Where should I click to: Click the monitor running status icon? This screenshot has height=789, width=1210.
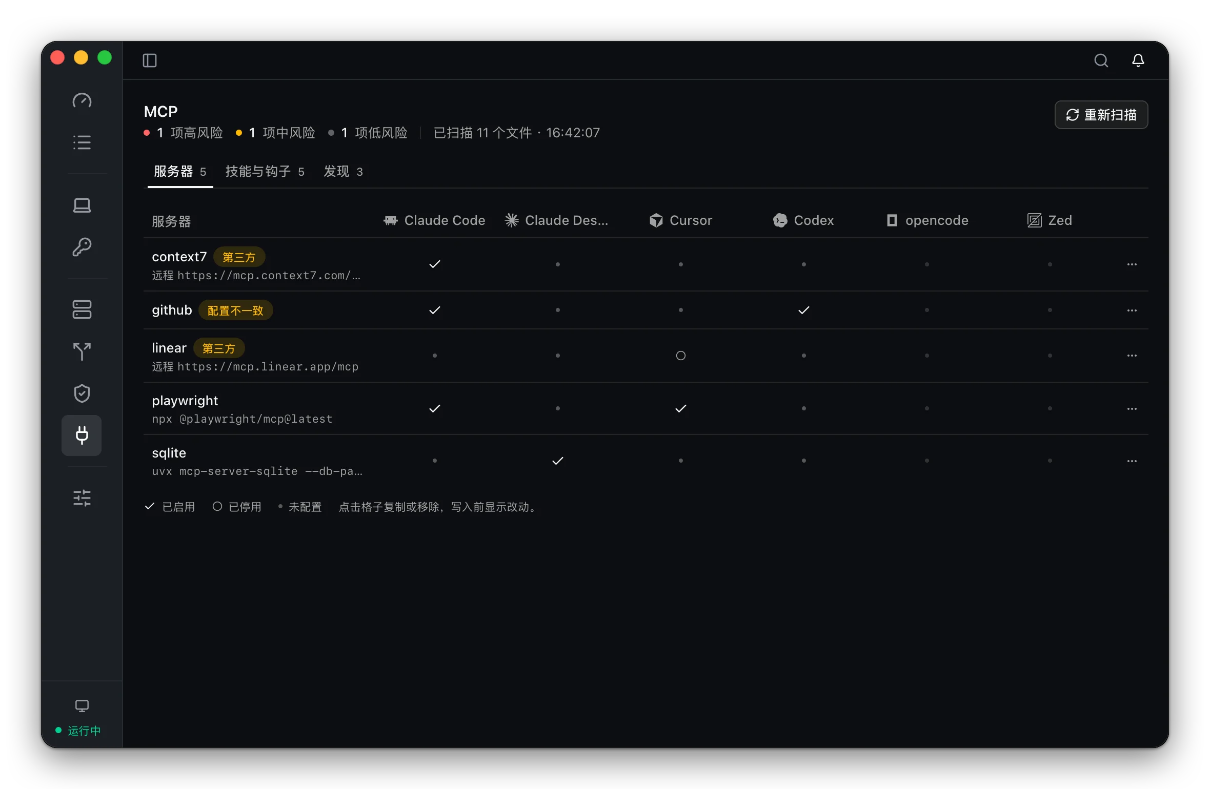click(82, 706)
